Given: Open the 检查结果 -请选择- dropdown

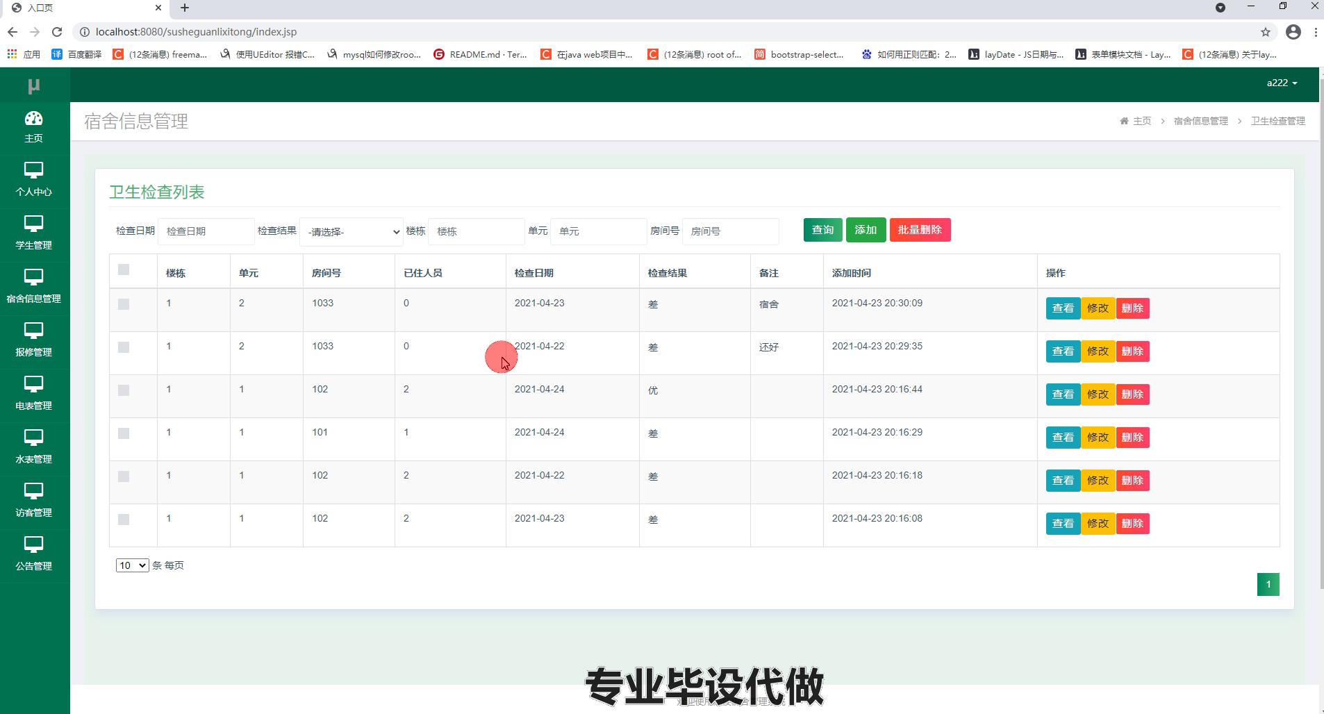Looking at the screenshot, I should pos(351,231).
